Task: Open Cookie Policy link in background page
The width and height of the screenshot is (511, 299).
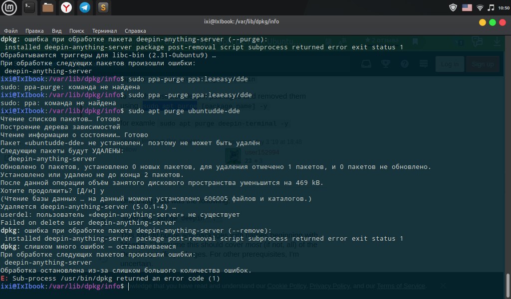Action: click(286, 286)
